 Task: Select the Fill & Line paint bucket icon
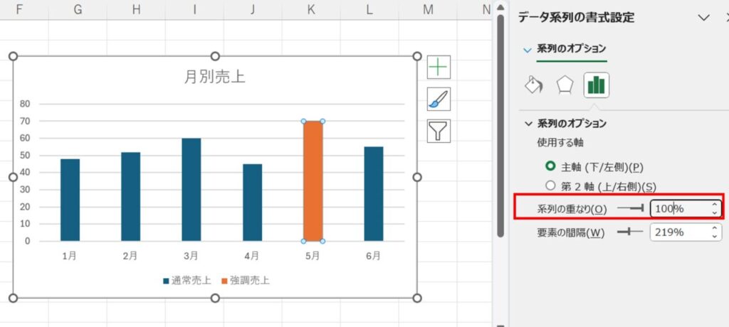[x=534, y=85]
